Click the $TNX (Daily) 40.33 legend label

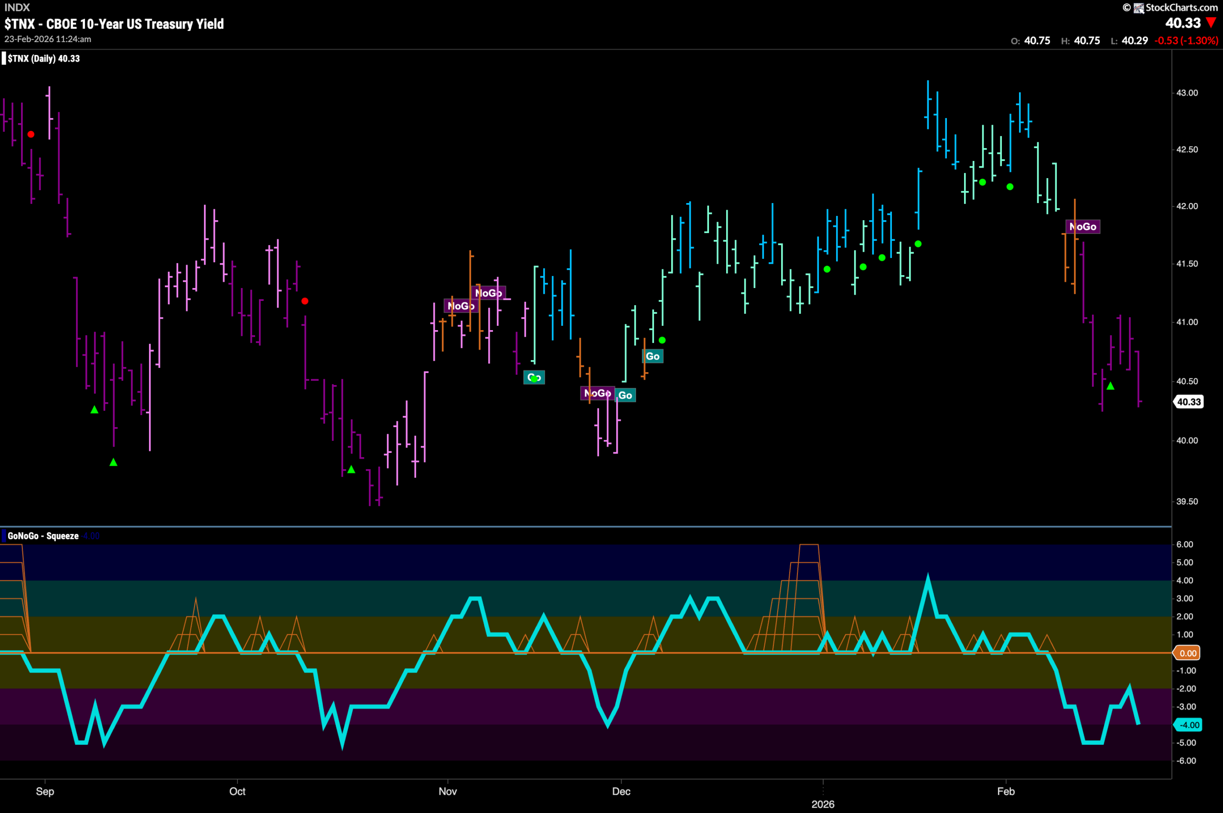click(43, 59)
